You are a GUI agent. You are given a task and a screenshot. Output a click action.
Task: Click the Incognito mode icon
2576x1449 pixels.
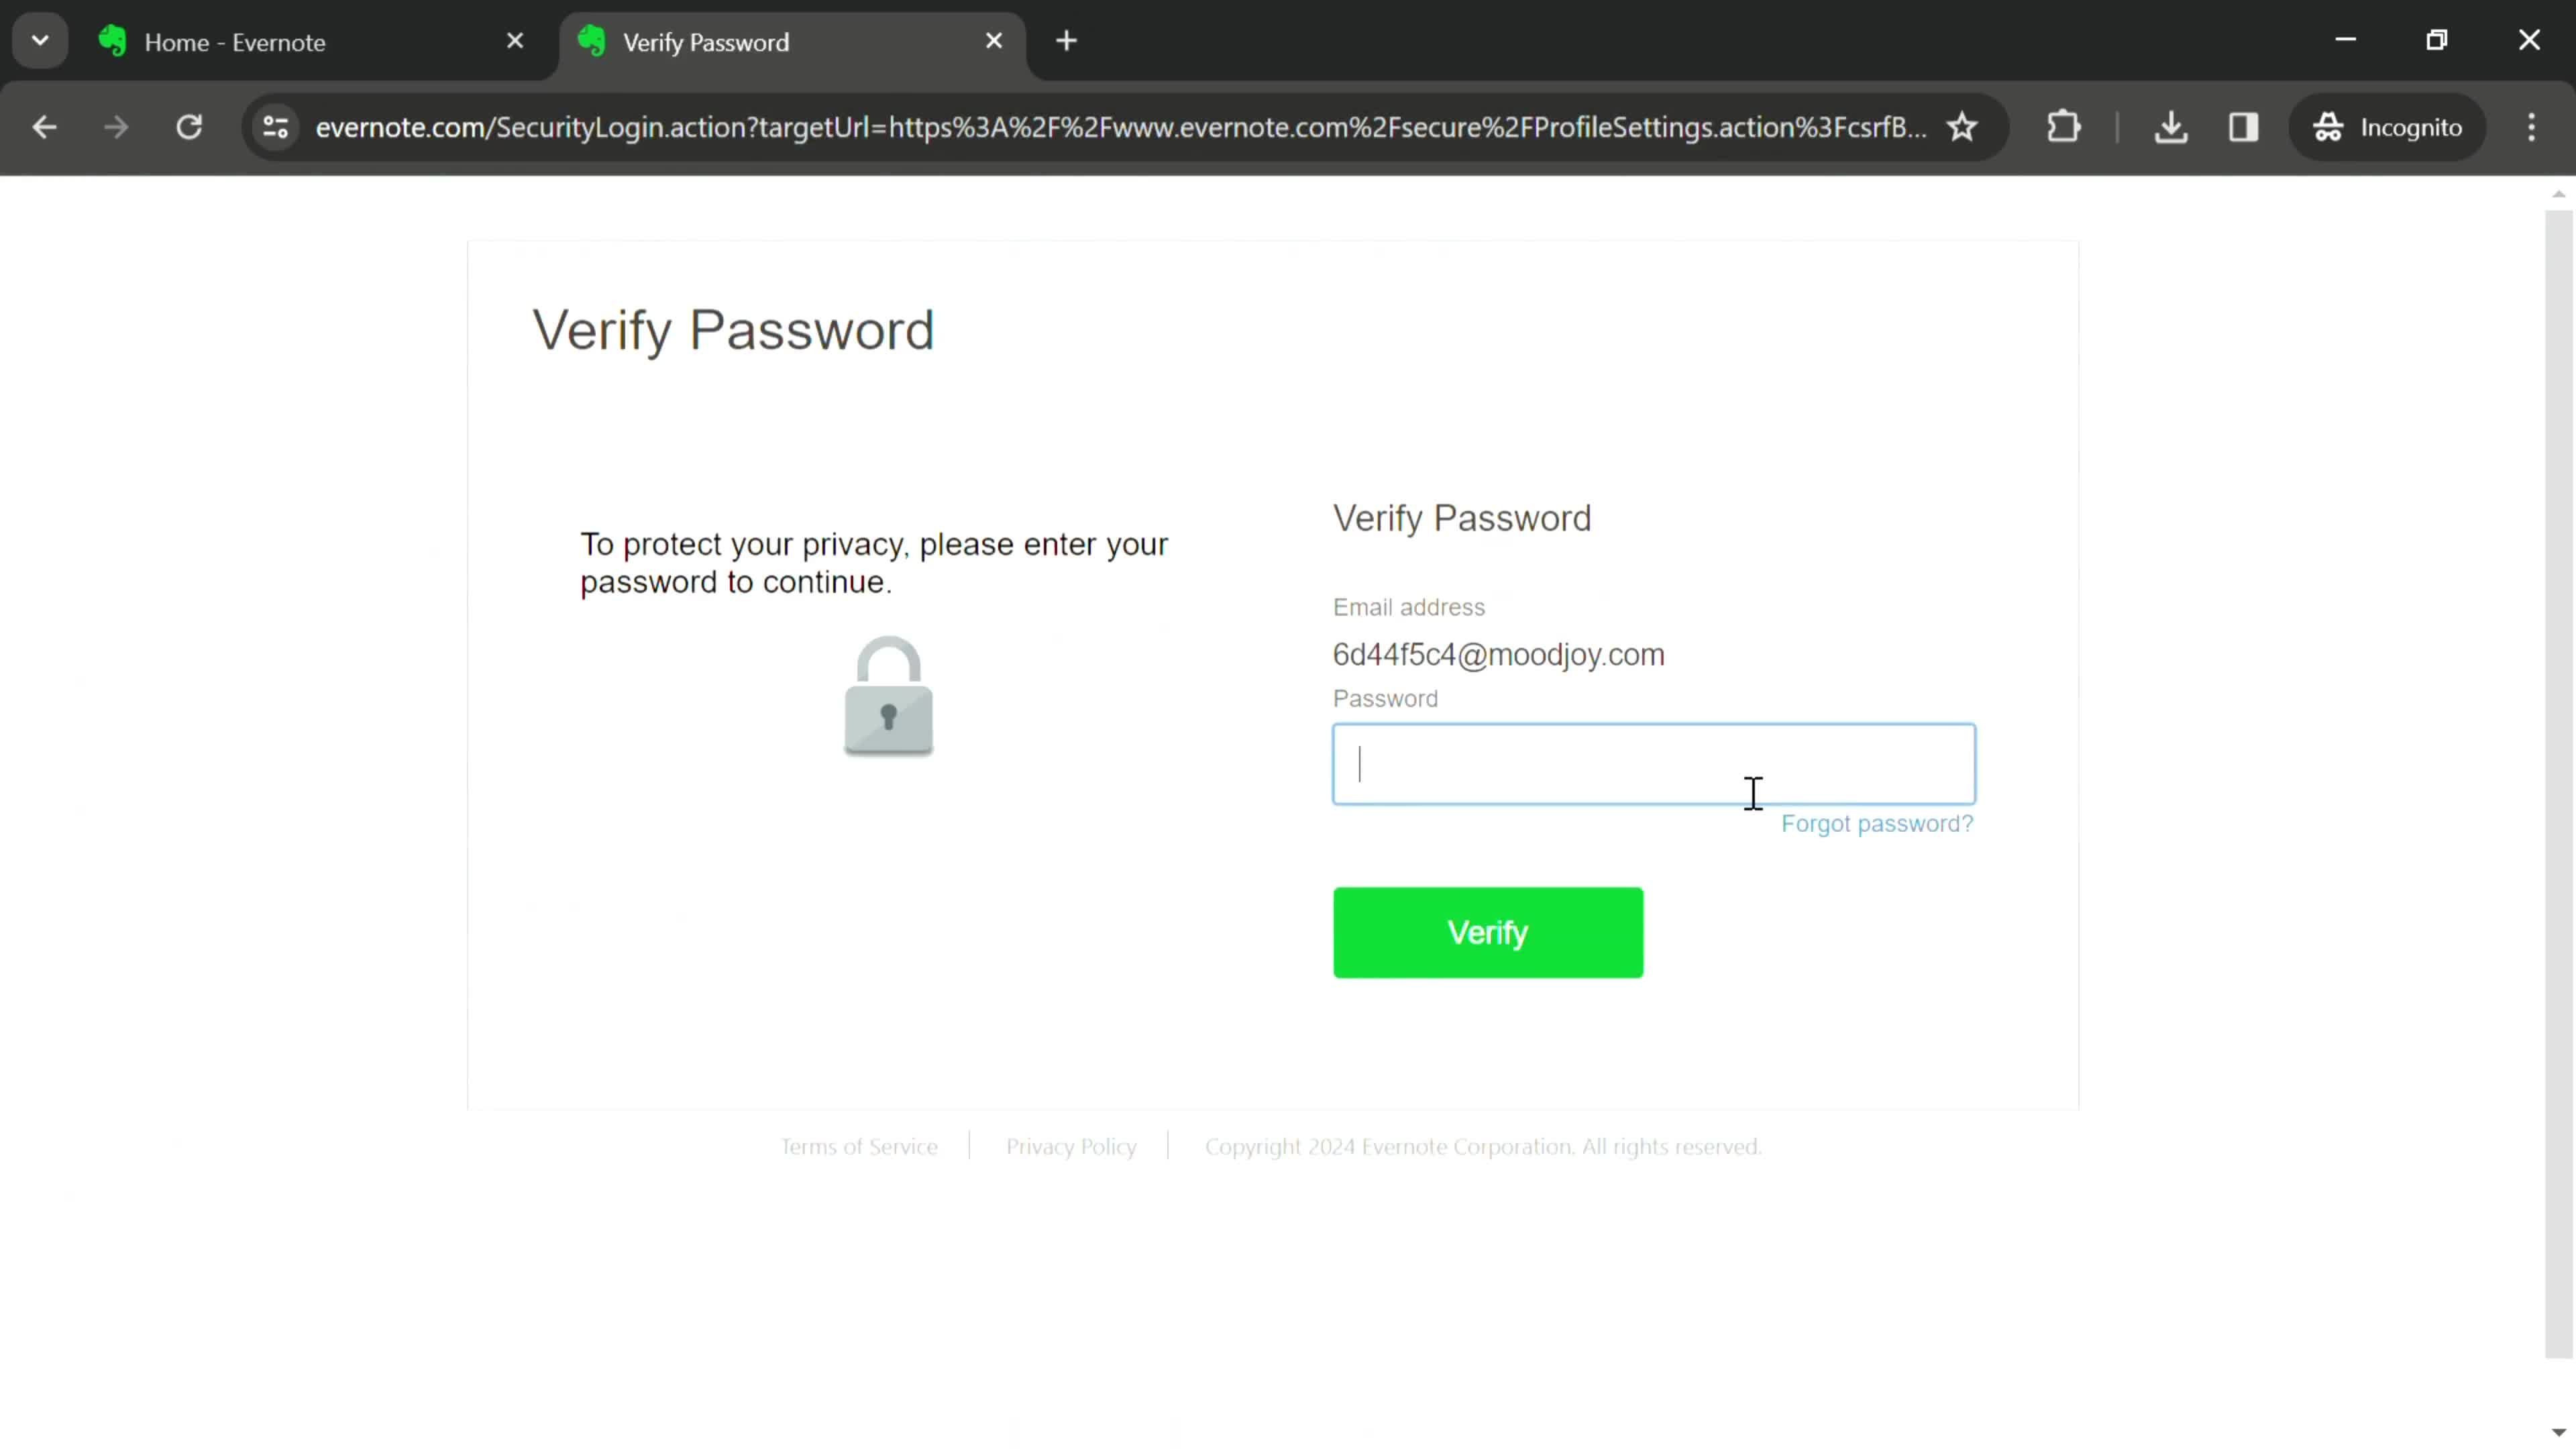click(2328, 125)
